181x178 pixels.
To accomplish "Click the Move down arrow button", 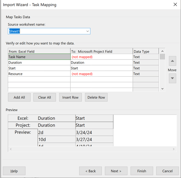I will [172, 78].
